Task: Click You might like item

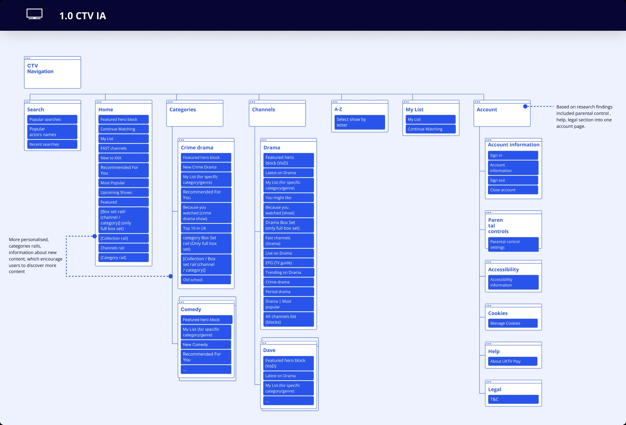Action: (x=288, y=198)
